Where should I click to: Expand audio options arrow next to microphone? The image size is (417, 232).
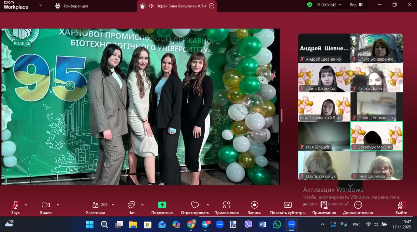pyautogui.click(x=26, y=205)
